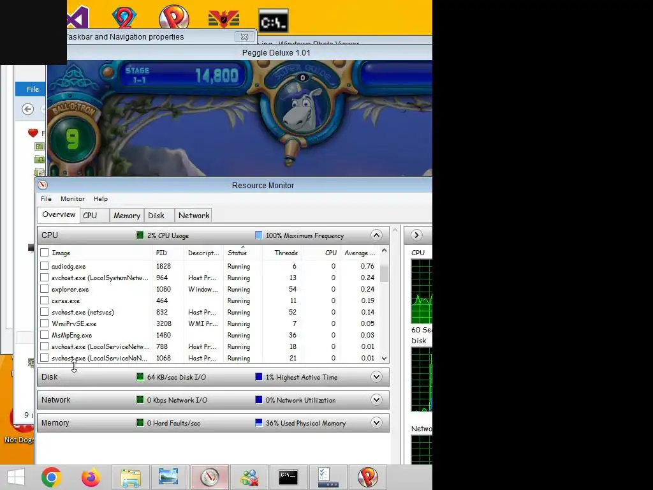Click the Resource Monitor title bar gauge icon

click(43, 185)
